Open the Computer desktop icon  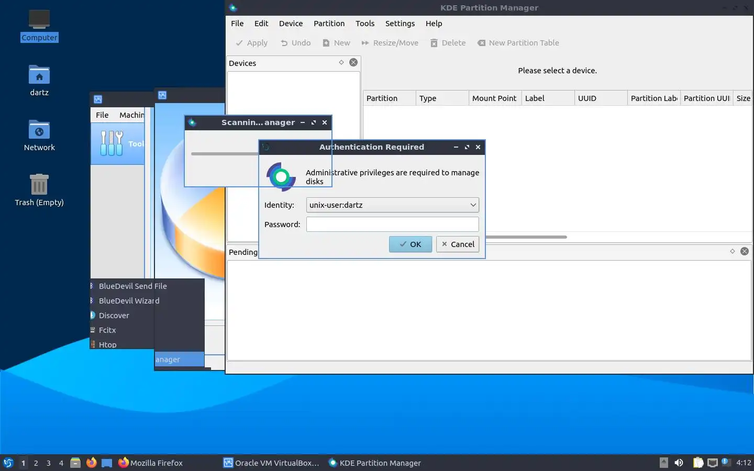[39, 26]
